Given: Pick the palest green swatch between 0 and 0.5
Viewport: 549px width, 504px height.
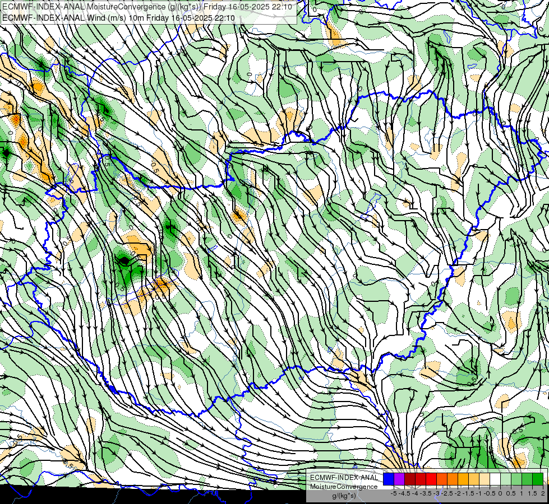Looking at the screenshot, I should click(506, 479).
